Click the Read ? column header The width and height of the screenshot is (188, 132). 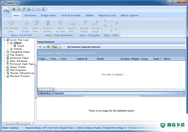click(x=158, y=59)
